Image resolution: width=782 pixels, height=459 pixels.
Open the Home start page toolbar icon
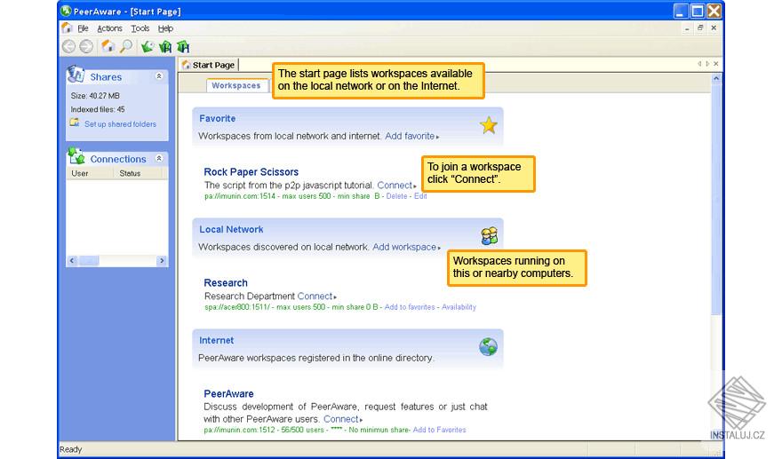tap(108, 46)
